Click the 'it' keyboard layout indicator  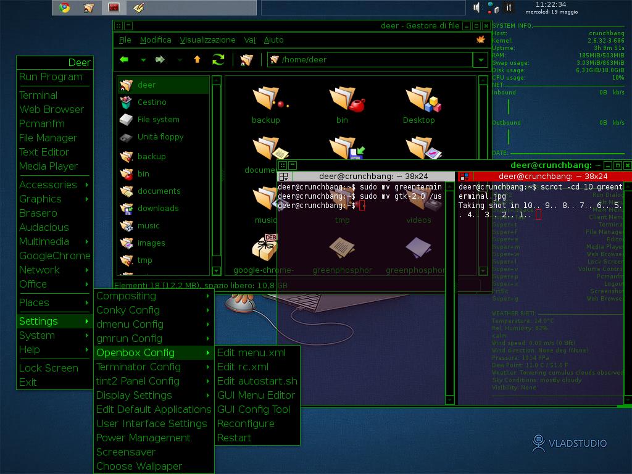pyautogui.click(x=509, y=7)
